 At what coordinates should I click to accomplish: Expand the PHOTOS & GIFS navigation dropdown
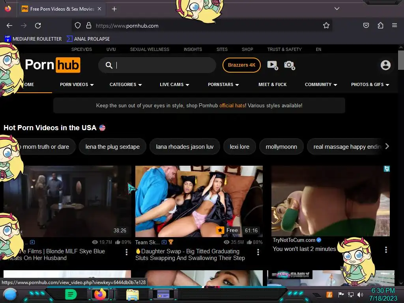(x=370, y=84)
